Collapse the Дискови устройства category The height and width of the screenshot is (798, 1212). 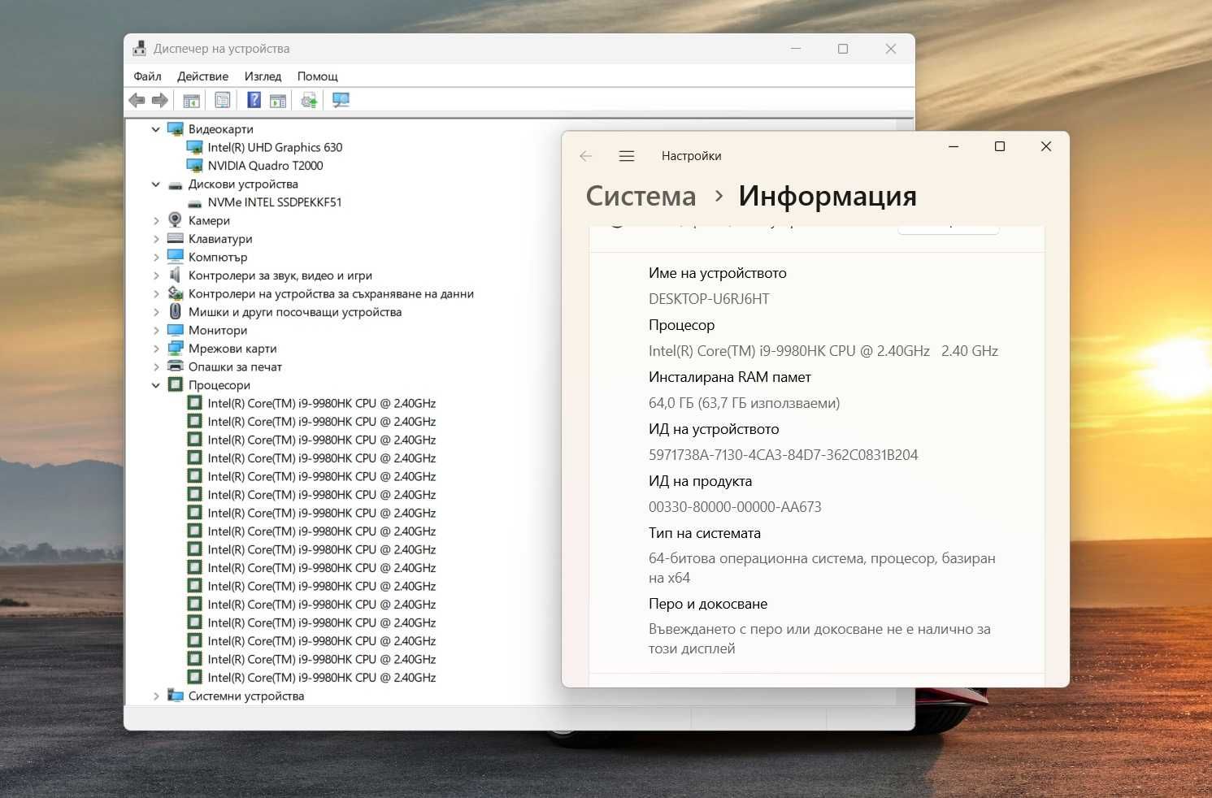pyautogui.click(x=156, y=184)
